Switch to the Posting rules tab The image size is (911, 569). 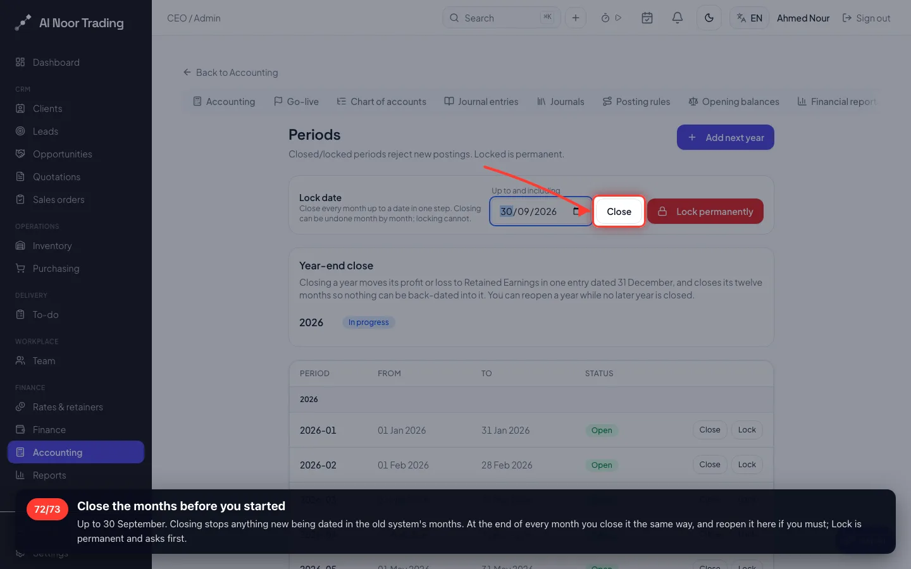click(636, 102)
